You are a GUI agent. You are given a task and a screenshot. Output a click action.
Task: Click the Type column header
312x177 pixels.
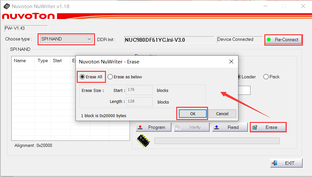pos(43,61)
